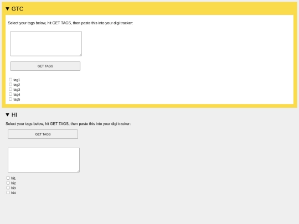This screenshot has height=224, width=299.
Task: Select the hi4 checkbox
Action: click(8, 192)
